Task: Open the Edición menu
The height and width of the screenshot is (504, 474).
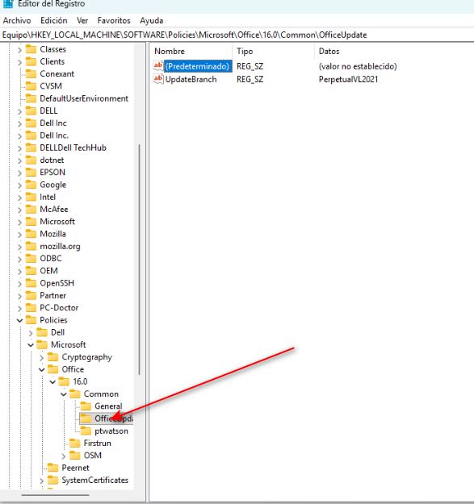Action: click(x=54, y=21)
